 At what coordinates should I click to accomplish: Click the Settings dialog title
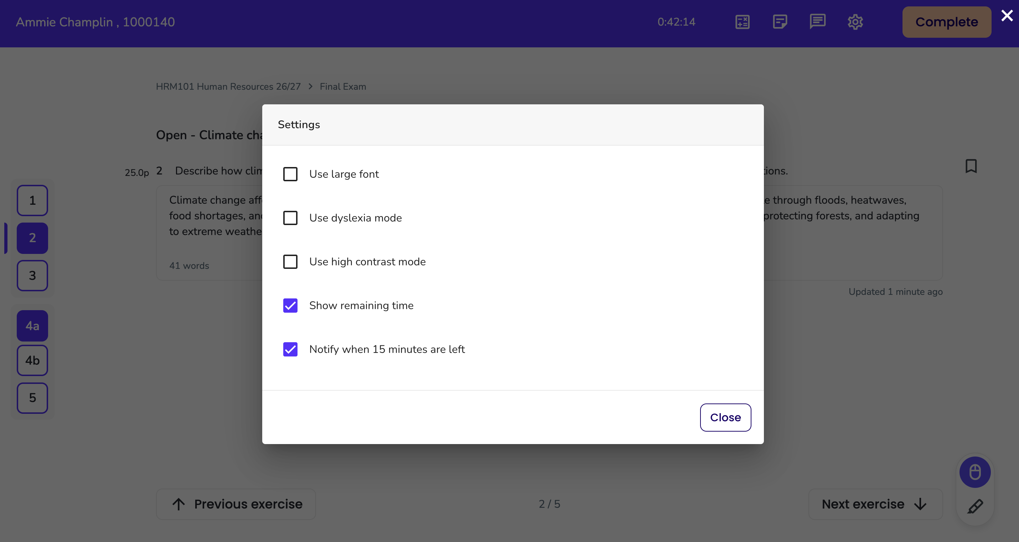tap(299, 125)
